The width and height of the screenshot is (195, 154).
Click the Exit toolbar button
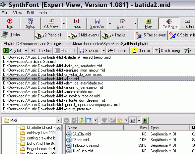point(10,24)
